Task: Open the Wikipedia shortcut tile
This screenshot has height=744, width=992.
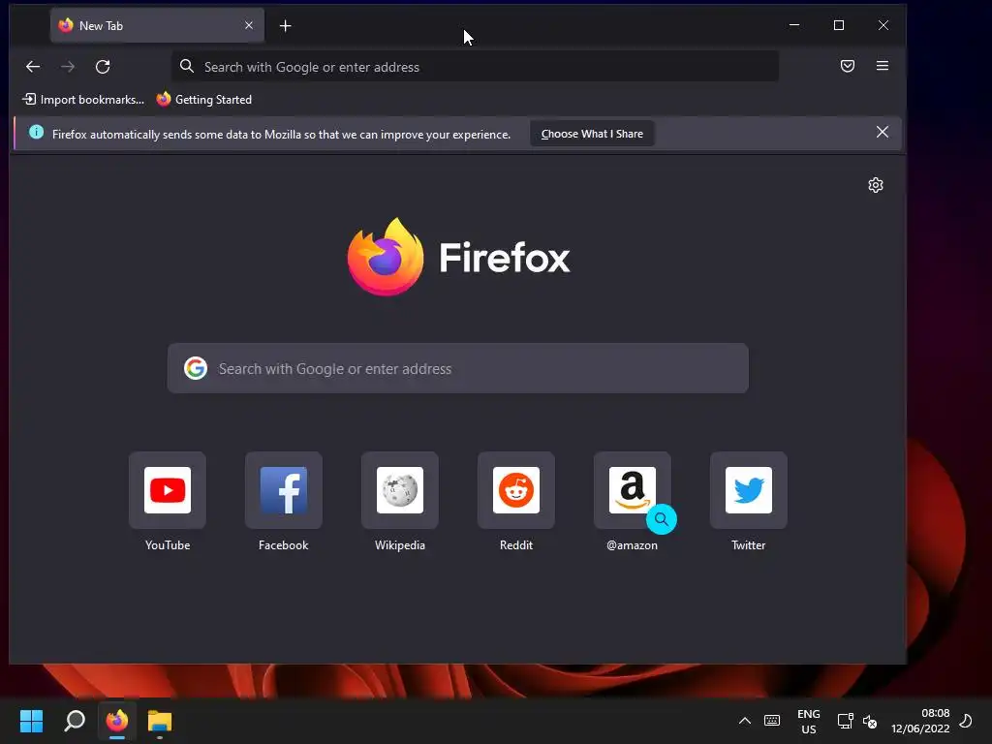Action: [400, 489]
